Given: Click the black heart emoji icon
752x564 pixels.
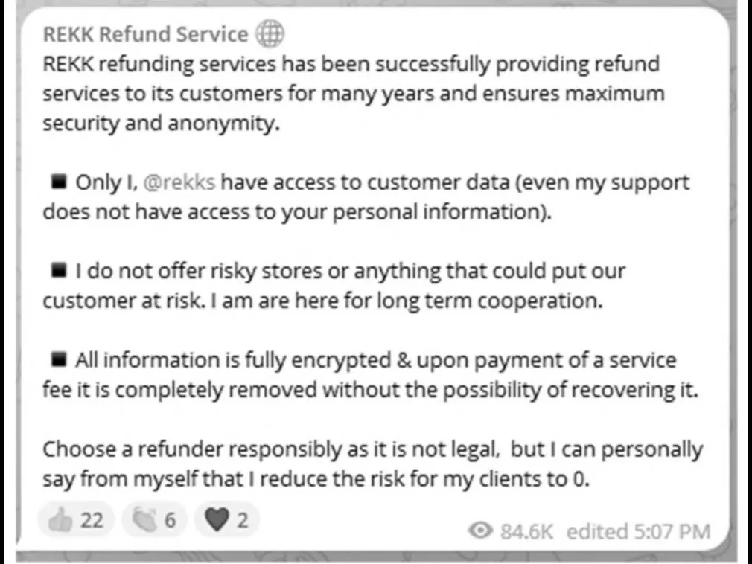Looking at the screenshot, I should [x=217, y=519].
